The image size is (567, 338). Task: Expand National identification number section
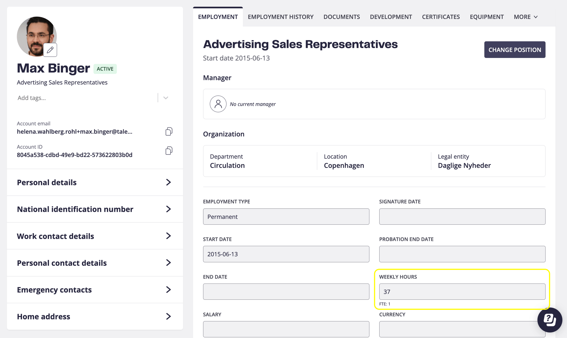tap(95, 209)
